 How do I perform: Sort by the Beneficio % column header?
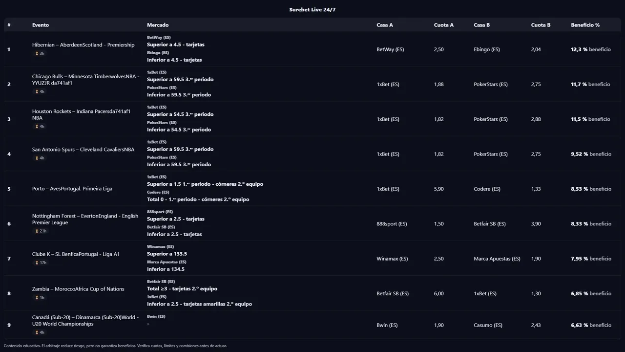pos(585,25)
